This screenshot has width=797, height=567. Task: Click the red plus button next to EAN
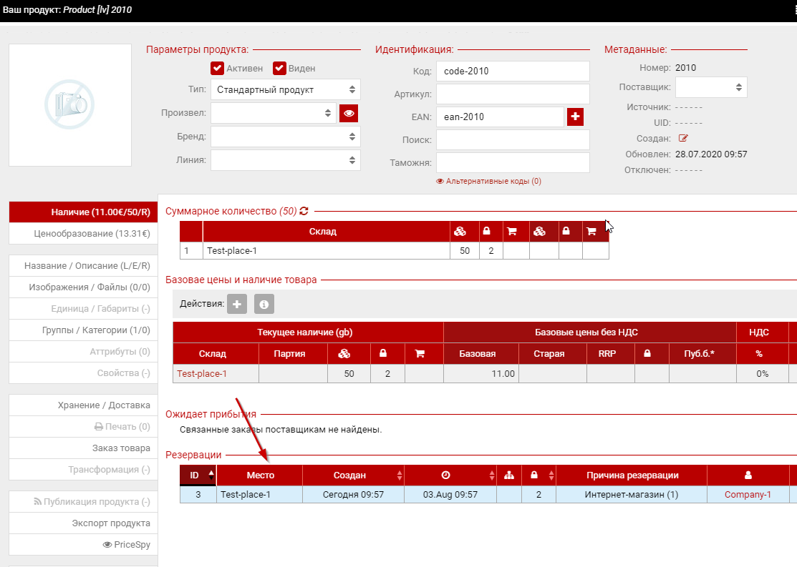click(575, 117)
